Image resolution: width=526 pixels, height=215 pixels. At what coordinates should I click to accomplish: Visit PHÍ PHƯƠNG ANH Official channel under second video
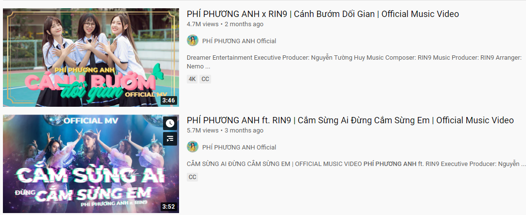tap(239, 147)
